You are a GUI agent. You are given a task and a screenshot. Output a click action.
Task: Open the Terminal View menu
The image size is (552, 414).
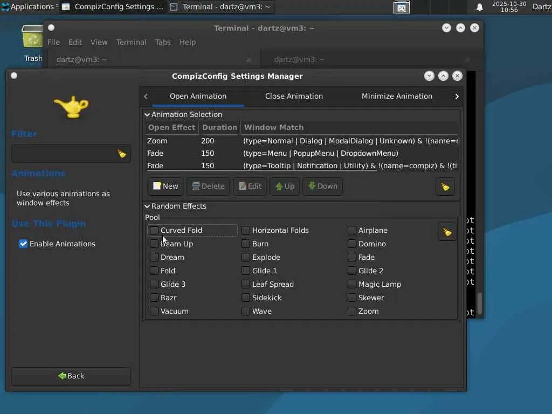[x=99, y=42]
